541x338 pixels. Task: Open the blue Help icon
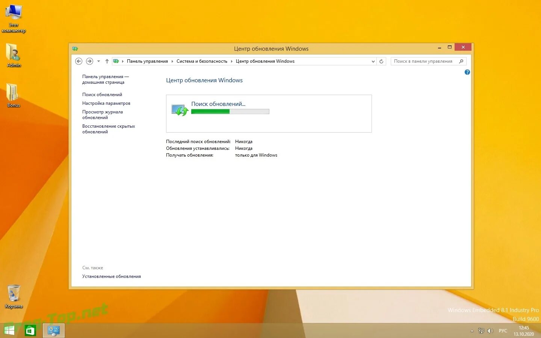click(x=467, y=72)
